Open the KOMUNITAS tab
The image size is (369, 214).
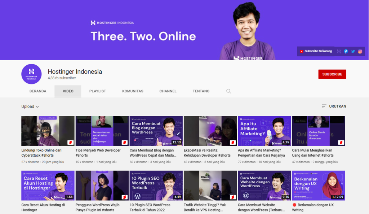133,91
